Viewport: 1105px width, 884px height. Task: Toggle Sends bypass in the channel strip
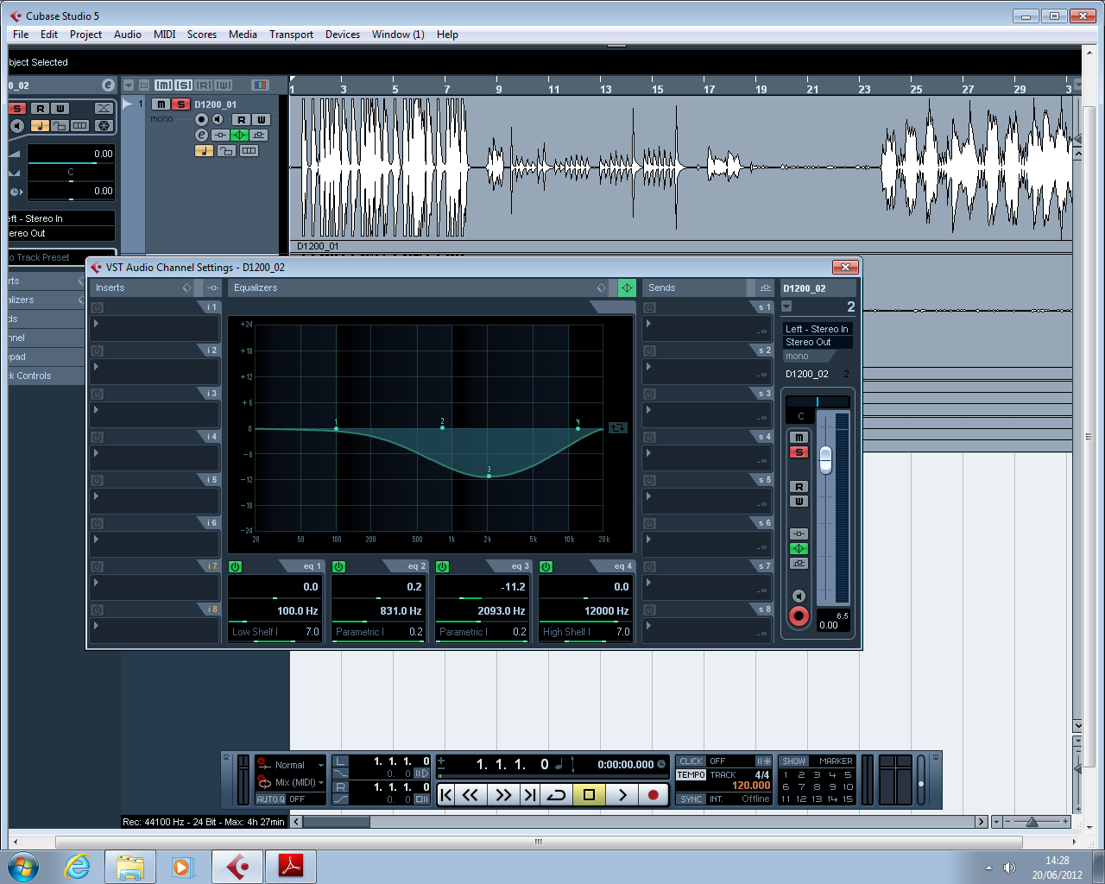coord(799,563)
